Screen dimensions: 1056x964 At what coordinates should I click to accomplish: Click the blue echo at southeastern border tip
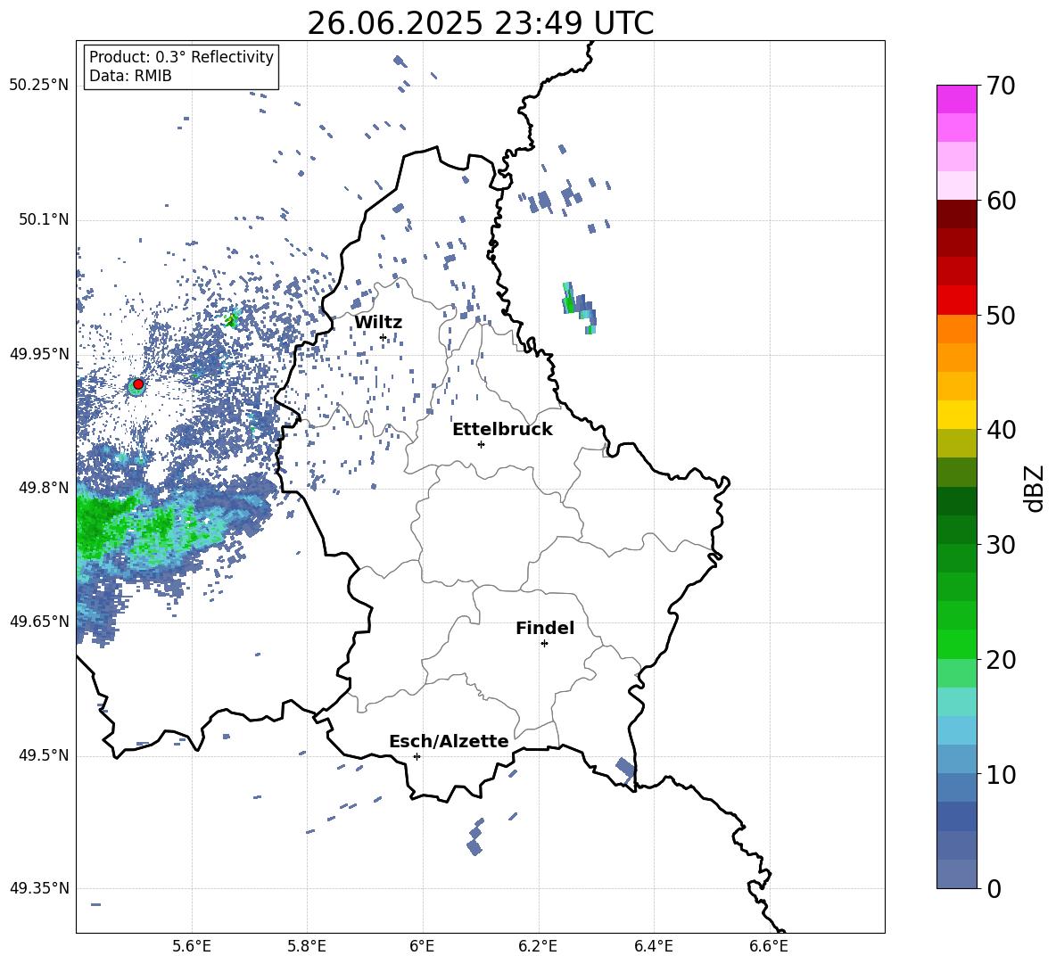pos(625,768)
